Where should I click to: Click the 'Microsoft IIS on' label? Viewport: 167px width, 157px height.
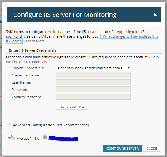(29, 139)
